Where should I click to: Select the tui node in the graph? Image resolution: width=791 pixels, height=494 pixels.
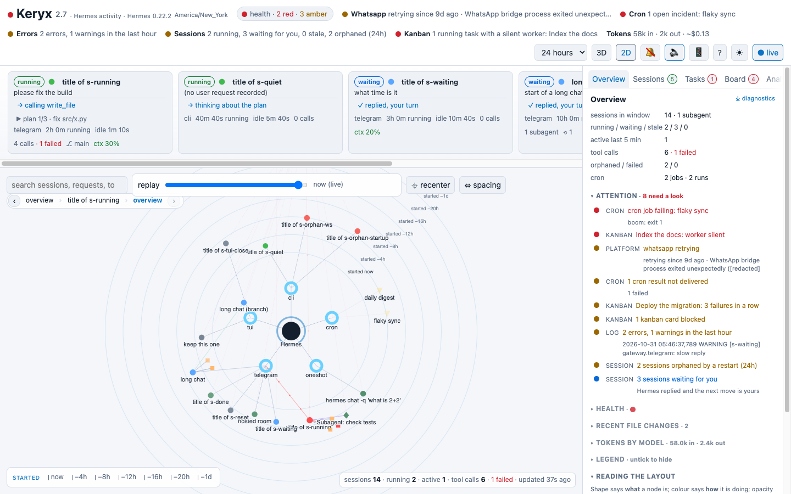click(x=250, y=317)
